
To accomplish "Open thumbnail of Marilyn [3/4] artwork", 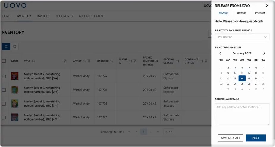I will click(x=15, y=104).
